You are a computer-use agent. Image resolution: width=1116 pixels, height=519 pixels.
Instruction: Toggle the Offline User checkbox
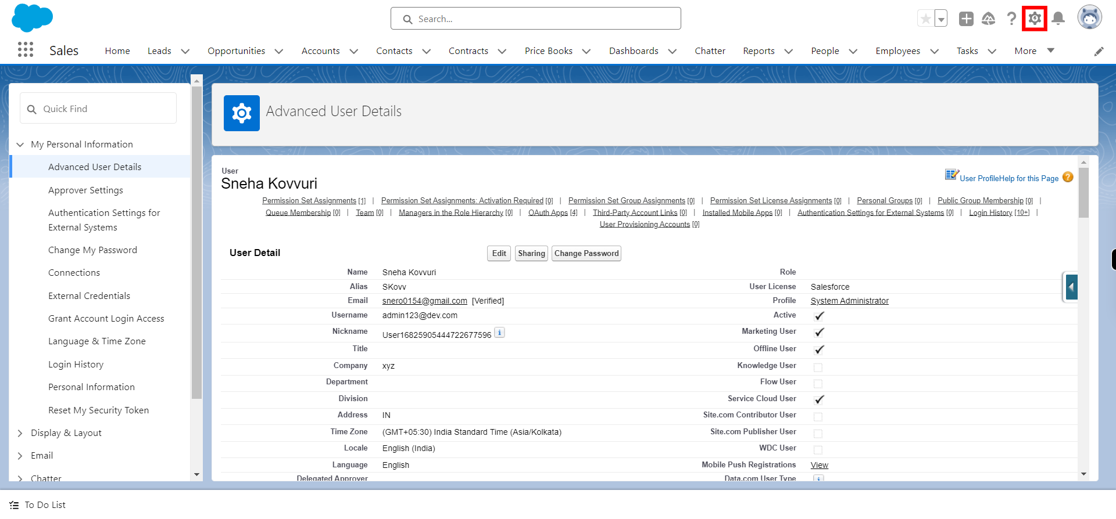(x=819, y=349)
